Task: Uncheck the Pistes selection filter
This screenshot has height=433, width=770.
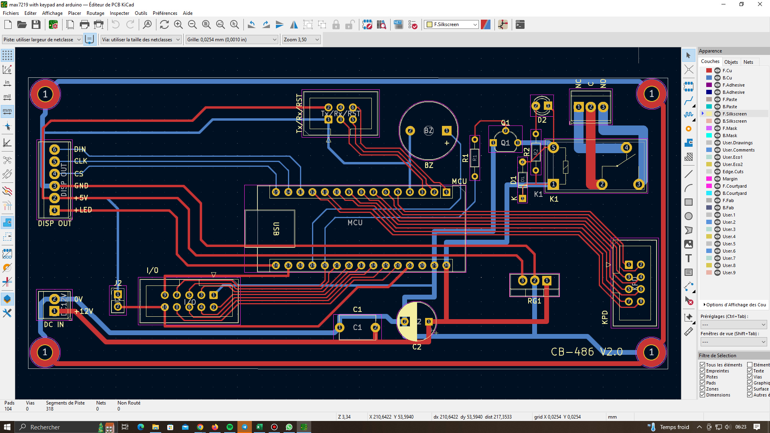Action: coord(703,377)
